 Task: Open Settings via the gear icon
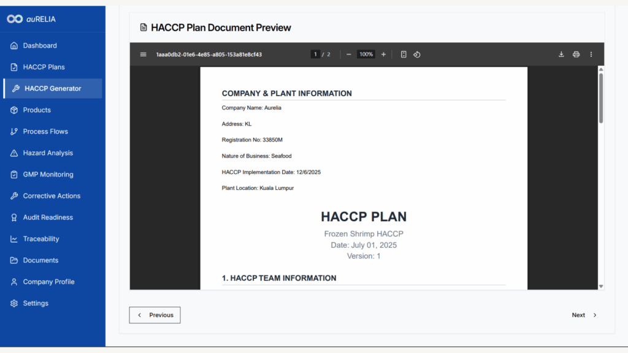[14, 303]
